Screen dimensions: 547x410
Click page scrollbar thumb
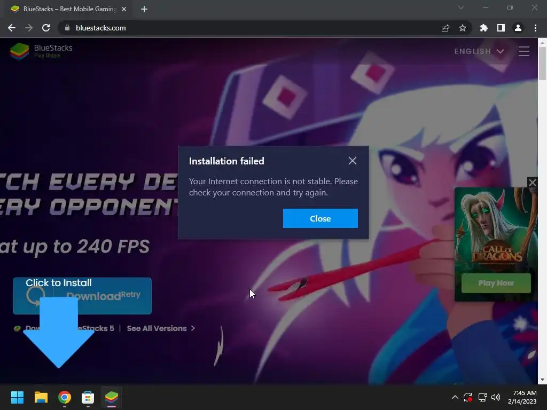pyautogui.click(x=543, y=63)
